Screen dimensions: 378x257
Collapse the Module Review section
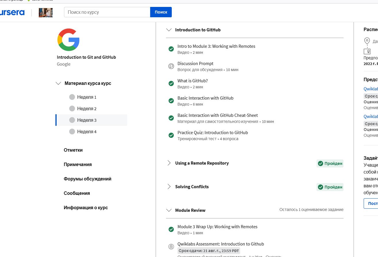169,210
